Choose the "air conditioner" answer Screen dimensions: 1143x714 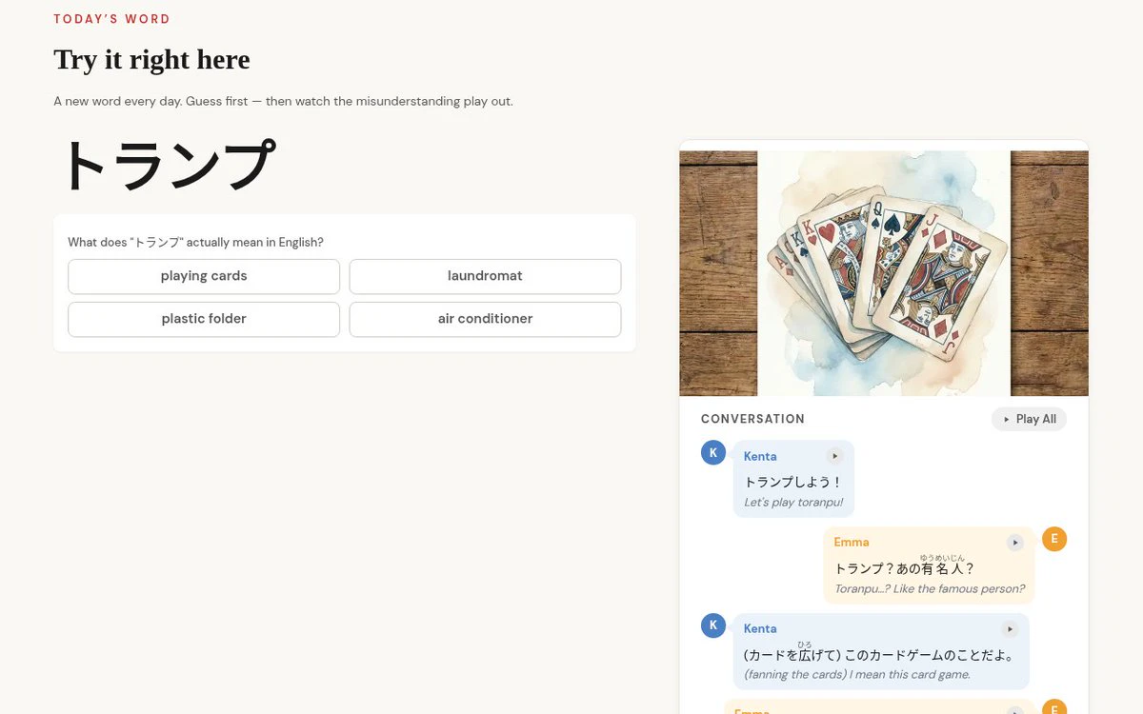tap(485, 319)
